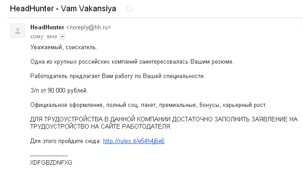Click the salary line 'З/п от 90 000 рублей'

point(59,90)
